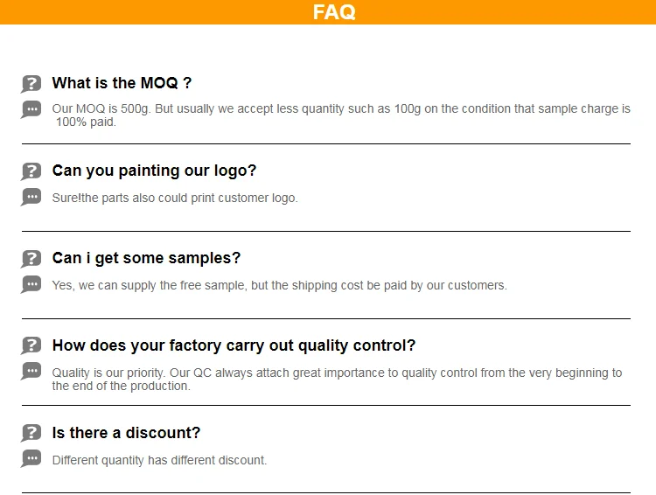Viewport: 656px width, 495px height.
Task: Click the "Sure!the parts" answer text
Action: click(x=175, y=198)
